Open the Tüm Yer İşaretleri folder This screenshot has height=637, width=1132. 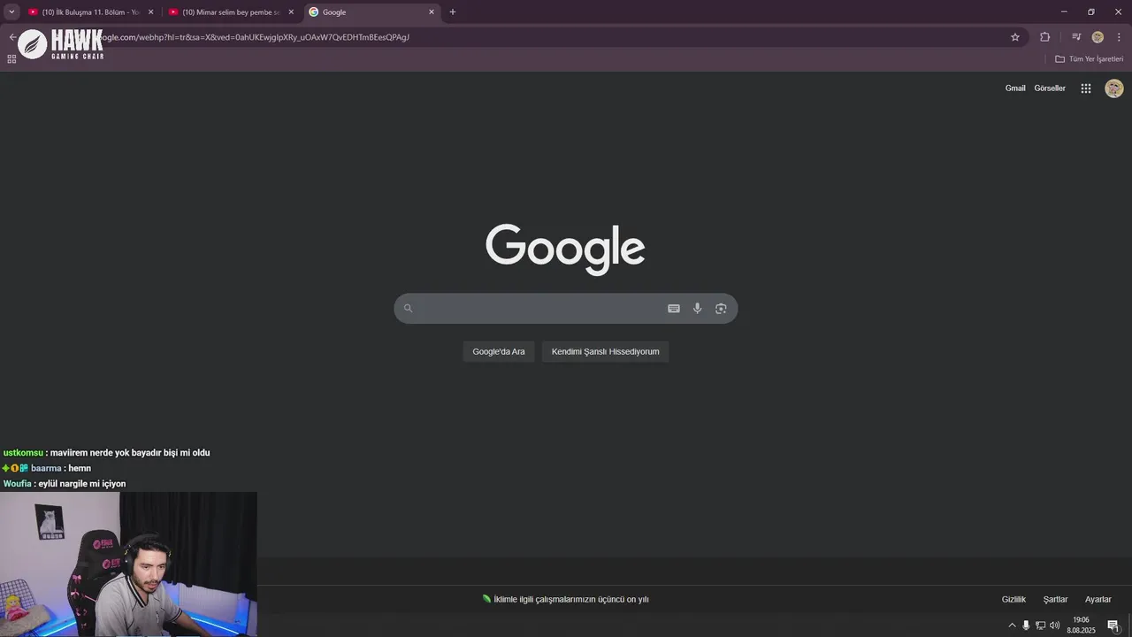pyautogui.click(x=1089, y=58)
